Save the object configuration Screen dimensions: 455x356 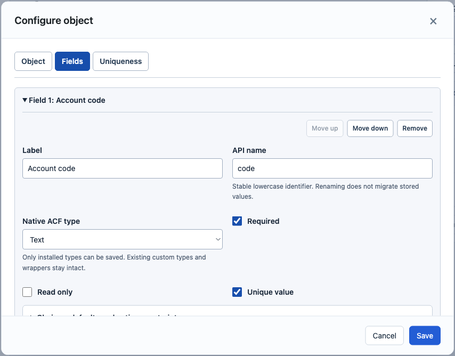coord(425,336)
